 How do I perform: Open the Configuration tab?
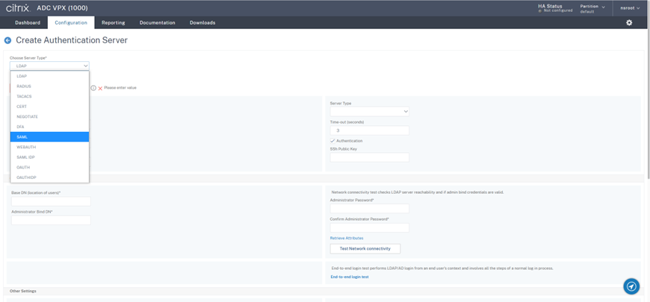[71, 23]
